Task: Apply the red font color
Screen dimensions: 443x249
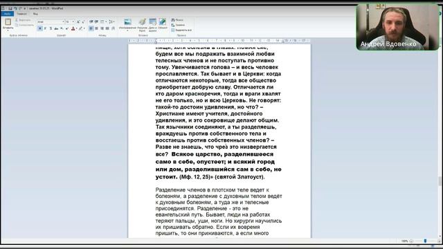Action: pos(73,28)
